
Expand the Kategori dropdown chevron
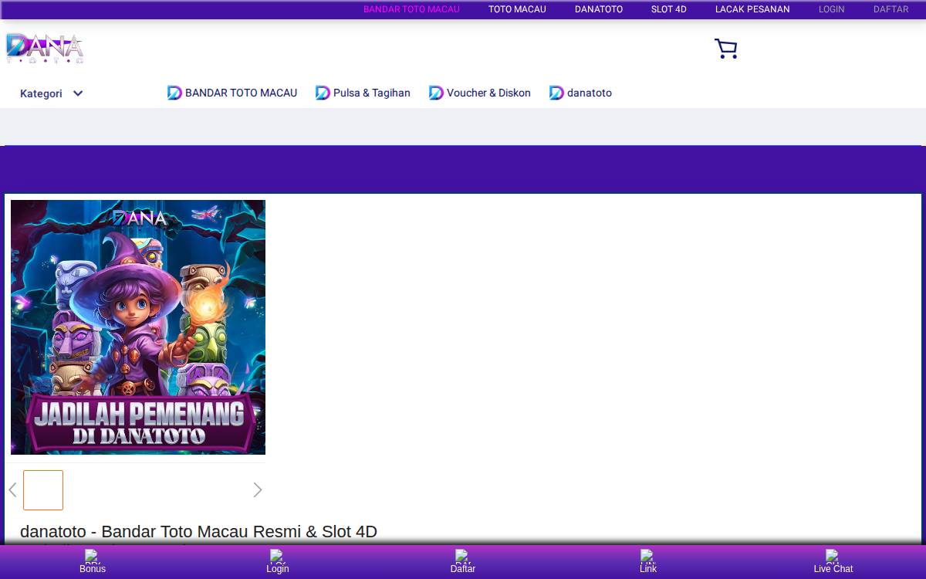(x=78, y=93)
